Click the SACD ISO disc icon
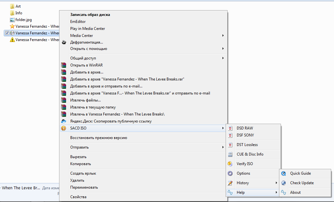 64,128
